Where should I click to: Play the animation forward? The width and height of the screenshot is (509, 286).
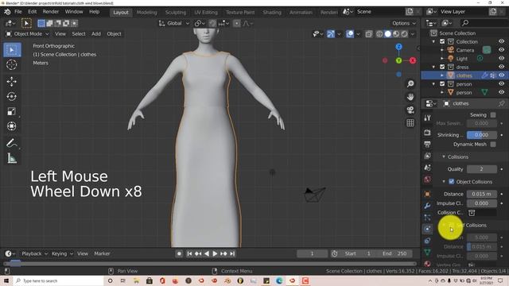click(215, 253)
